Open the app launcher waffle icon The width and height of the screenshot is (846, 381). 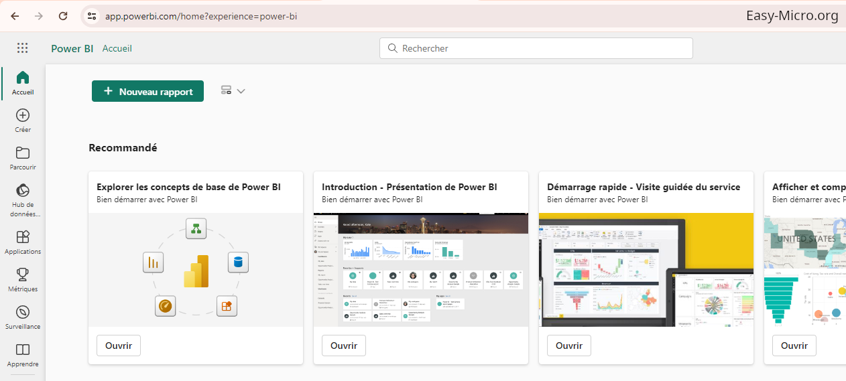point(22,48)
